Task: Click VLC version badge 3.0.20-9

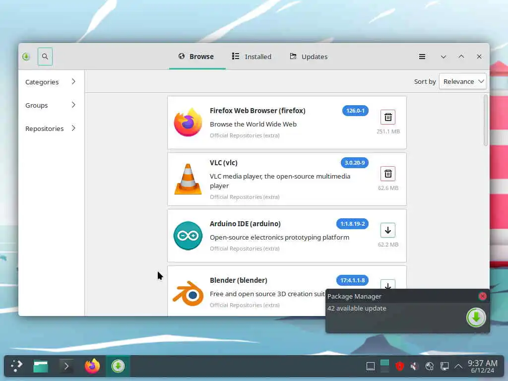Action: pyautogui.click(x=354, y=163)
